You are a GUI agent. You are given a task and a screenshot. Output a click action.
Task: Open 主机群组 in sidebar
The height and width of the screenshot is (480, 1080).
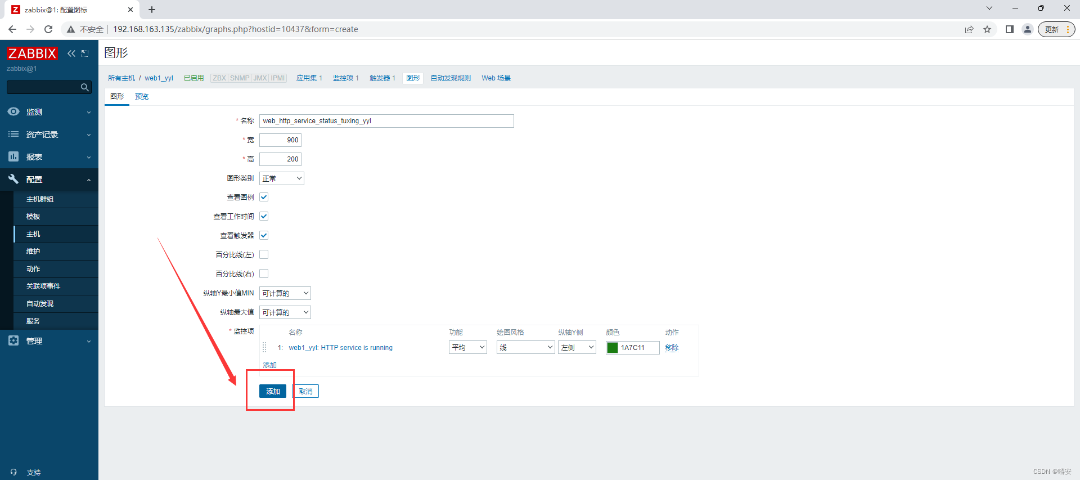click(40, 199)
